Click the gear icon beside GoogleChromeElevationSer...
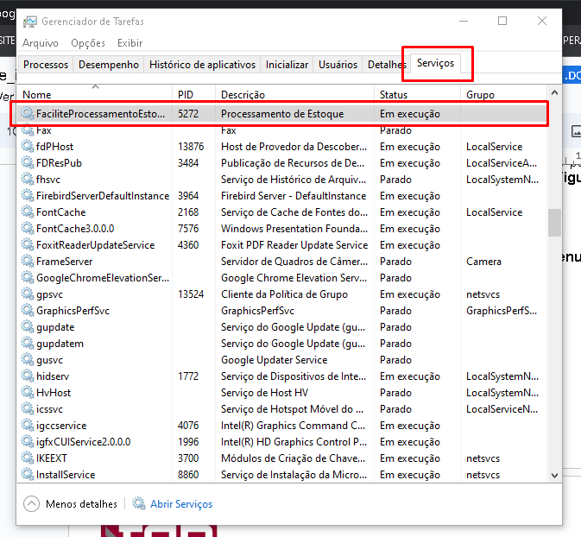581x537 pixels. [28, 278]
